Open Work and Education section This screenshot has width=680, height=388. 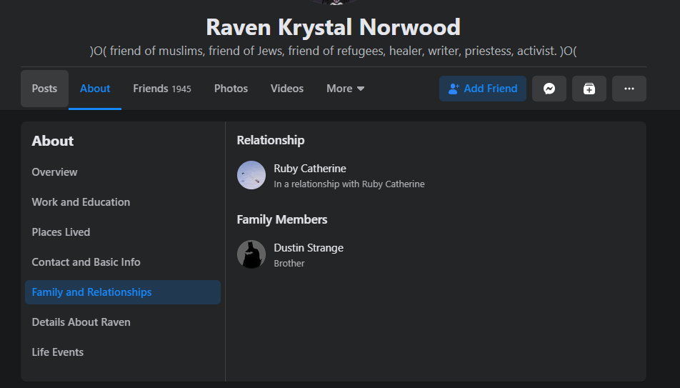tap(81, 202)
